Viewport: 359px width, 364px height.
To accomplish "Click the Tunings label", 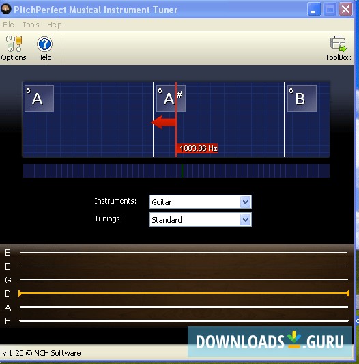I will pos(108,219).
